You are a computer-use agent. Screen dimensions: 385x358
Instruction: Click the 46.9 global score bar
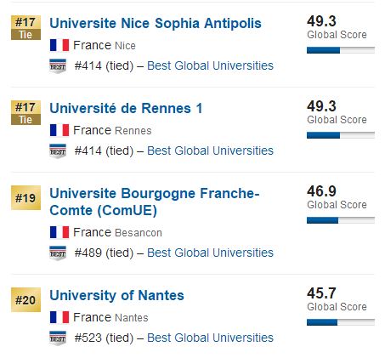341,220
